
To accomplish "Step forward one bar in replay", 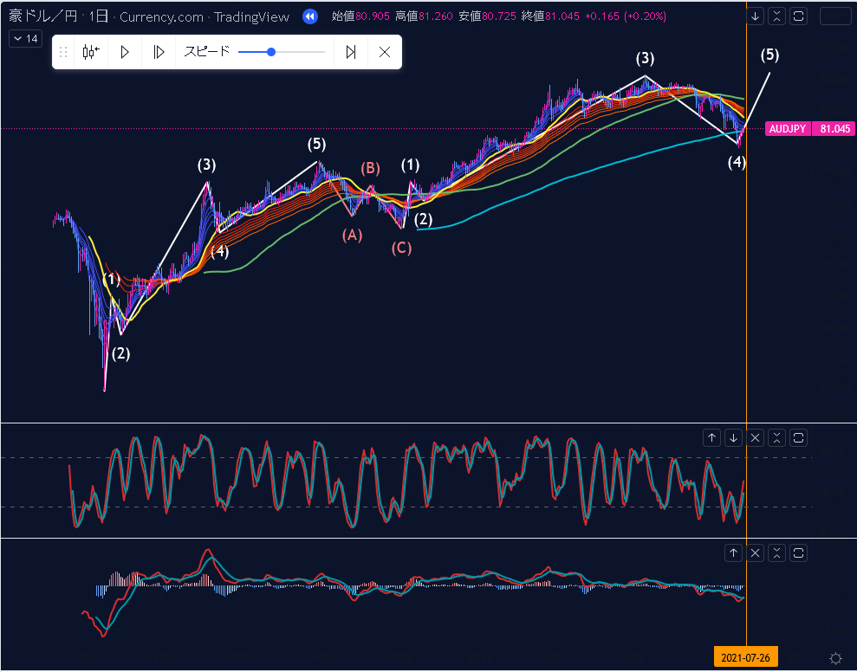I will [159, 52].
